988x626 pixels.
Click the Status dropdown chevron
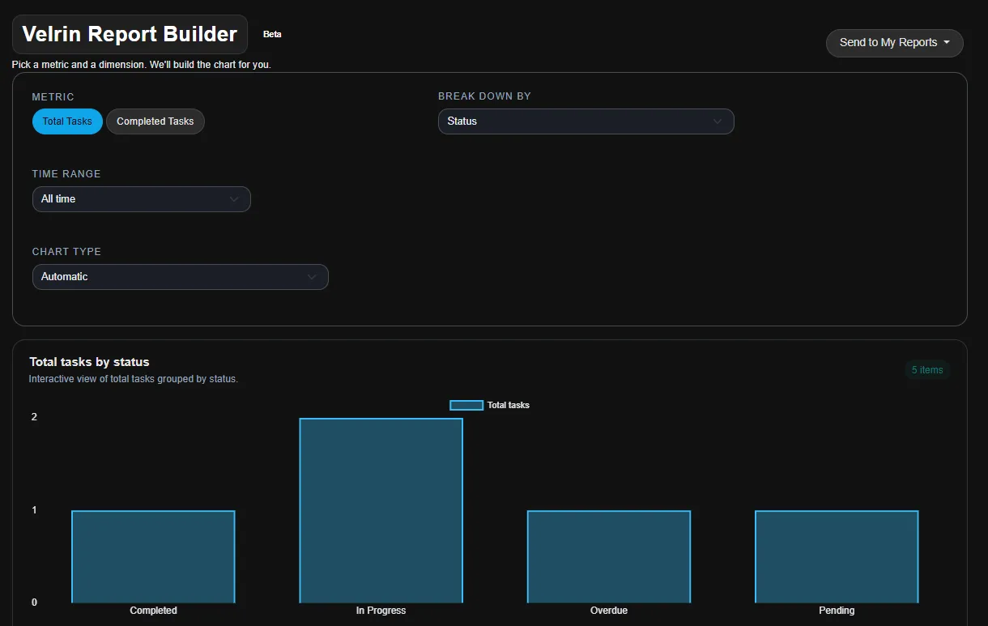pos(718,121)
